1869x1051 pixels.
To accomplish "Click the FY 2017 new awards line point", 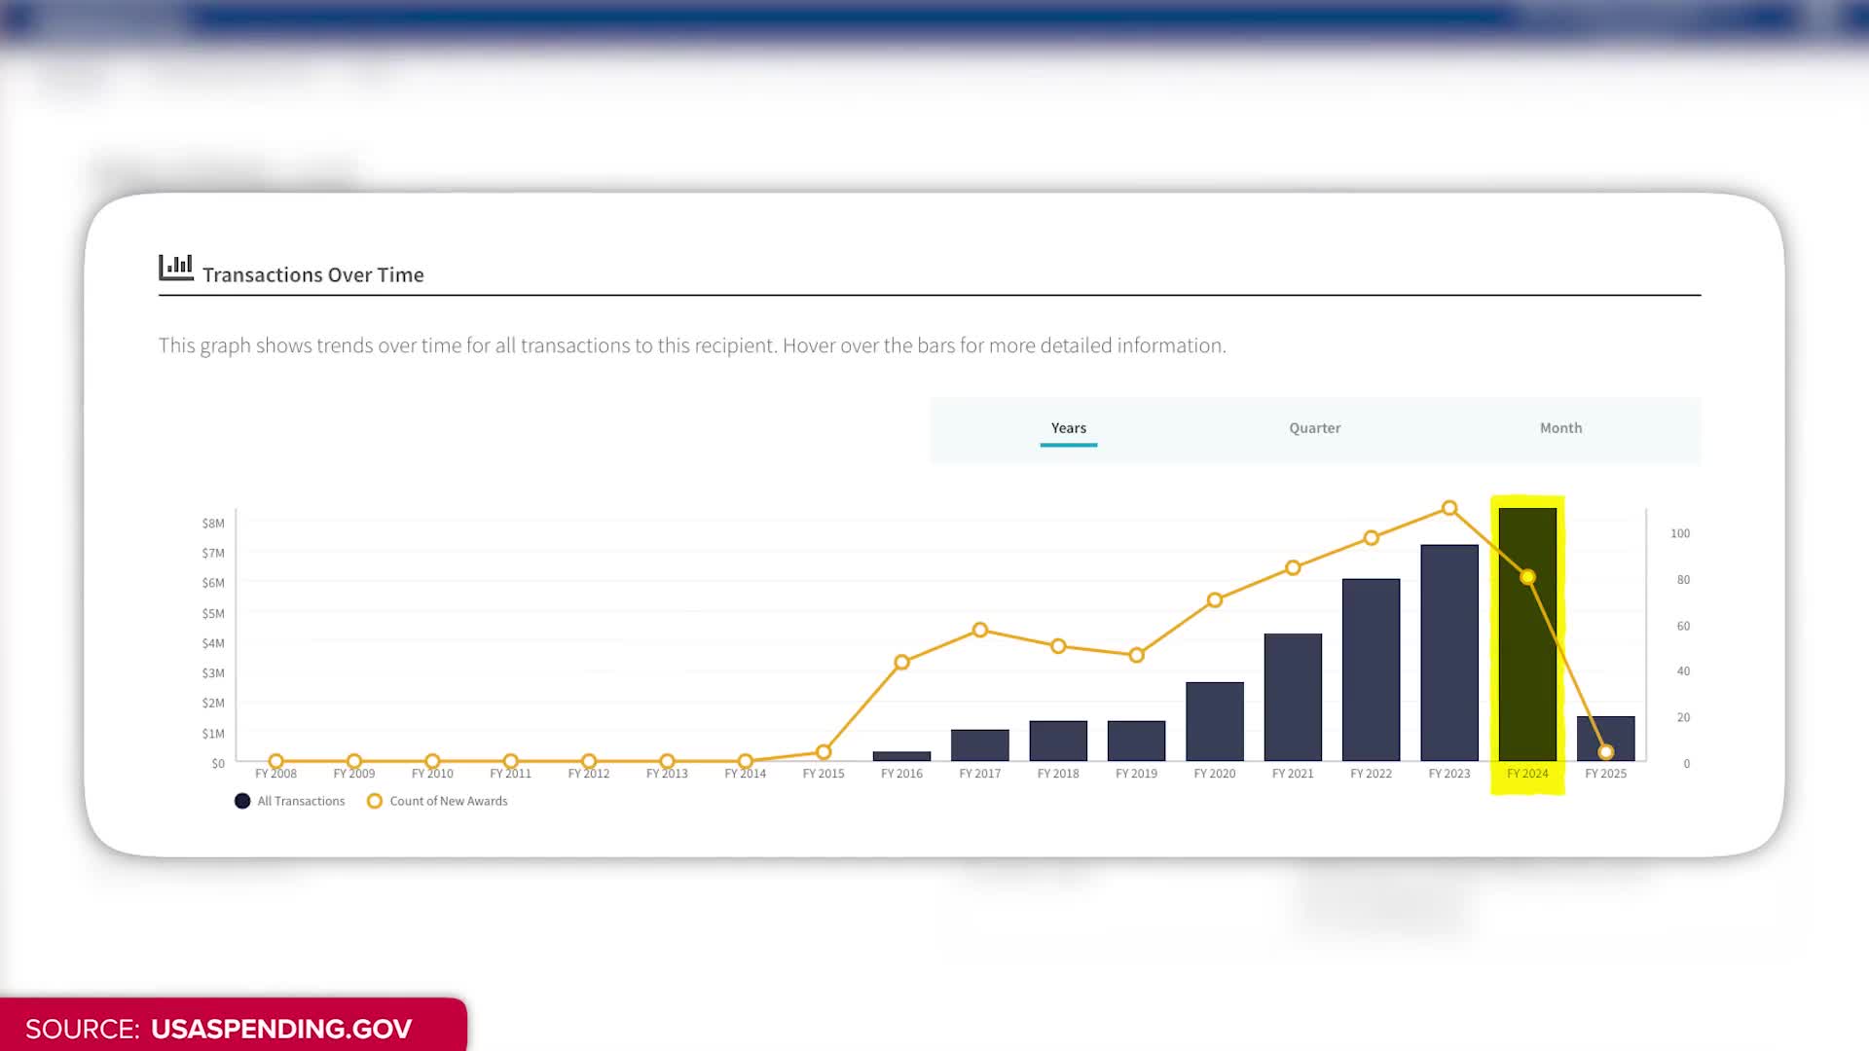I will click(x=980, y=630).
